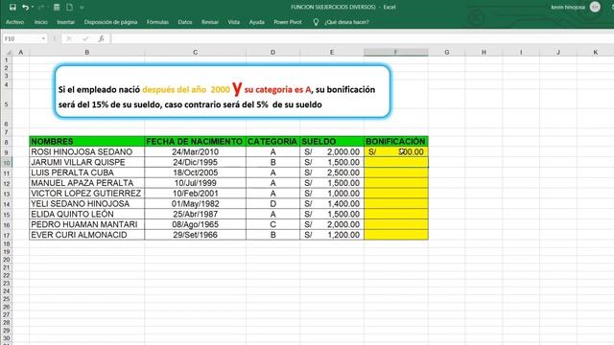Switch to the Revisar tab

(210, 22)
